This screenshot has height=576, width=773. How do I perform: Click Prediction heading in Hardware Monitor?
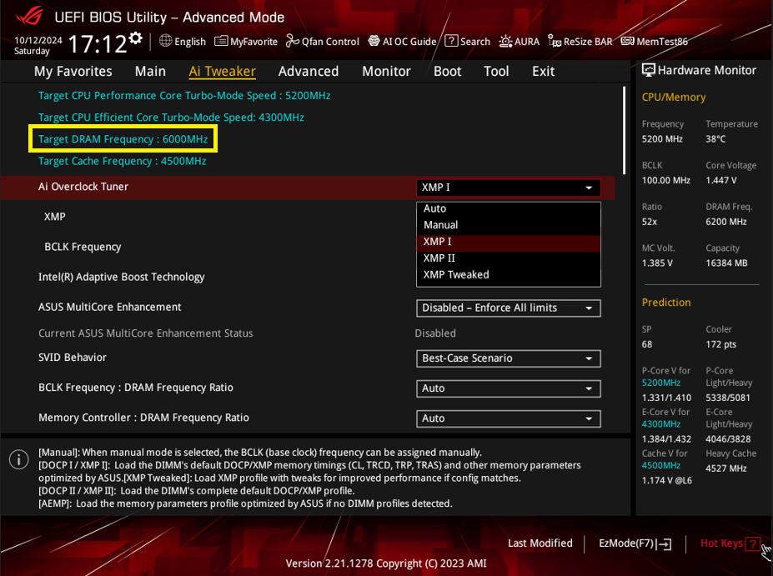(x=666, y=303)
